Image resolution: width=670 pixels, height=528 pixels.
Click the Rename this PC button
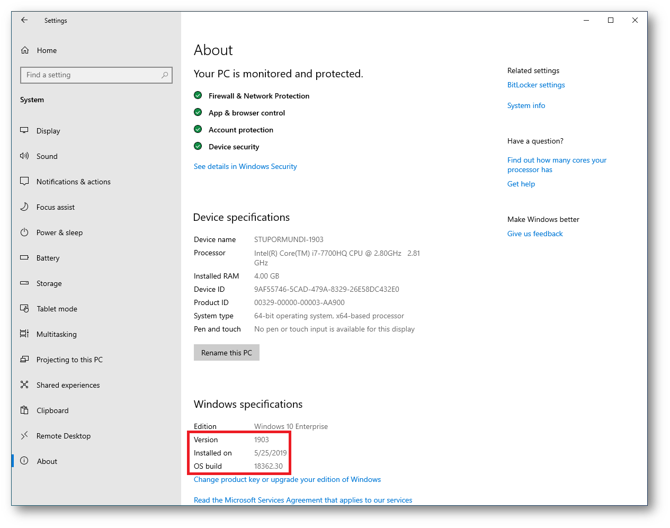click(x=227, y=353)
